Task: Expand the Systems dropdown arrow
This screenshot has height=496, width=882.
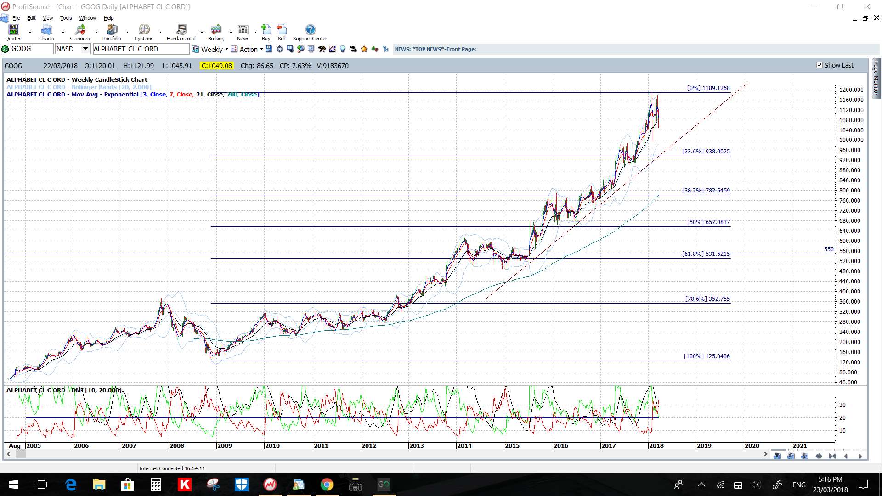Action: coord(160,33)
